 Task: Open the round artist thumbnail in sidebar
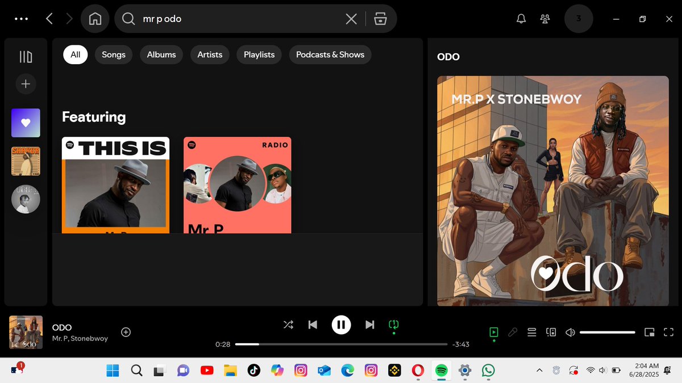coord(26,199)
